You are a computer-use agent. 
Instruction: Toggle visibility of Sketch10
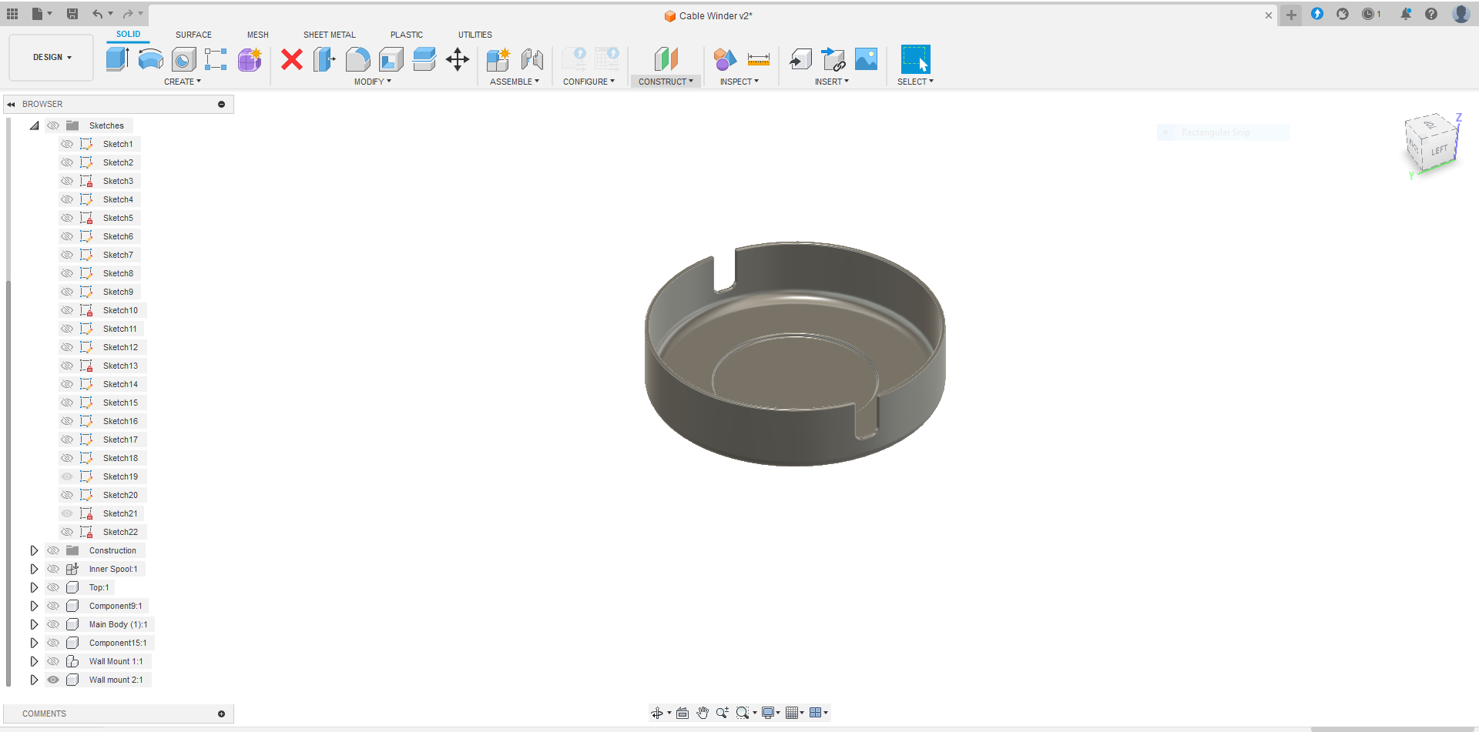click(x=67, y=310)
